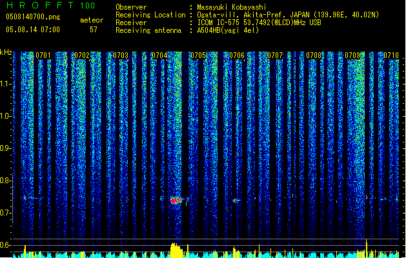Click the Receiving Location text for Ogata-vill. Akita-Pref.
Image resolution: width=406 pixels, height=258 pixels.
[x=288, y=15]
